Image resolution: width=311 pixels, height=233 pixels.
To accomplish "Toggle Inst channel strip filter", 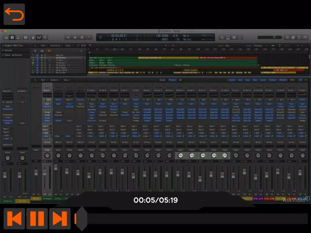I will coord(240,80).
